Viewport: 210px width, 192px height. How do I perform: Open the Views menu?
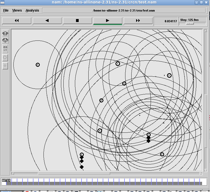[x=17, y=10]
